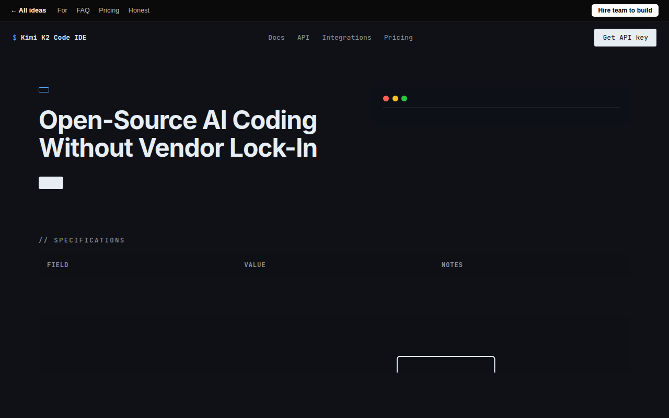The height and width of the screenshot is (418, 669).
Task: Click the Get API key button
Action: pos(625,38)
